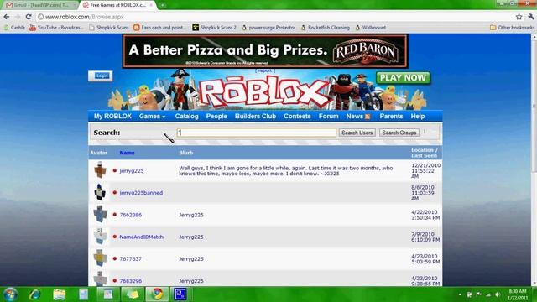Click the Search Users button
Image resolution: width=537 pixels, height=302 pixels.
coord(357,133)
